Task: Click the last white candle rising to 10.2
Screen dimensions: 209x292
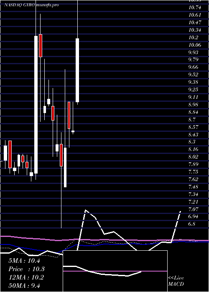Action: point(77,70)
